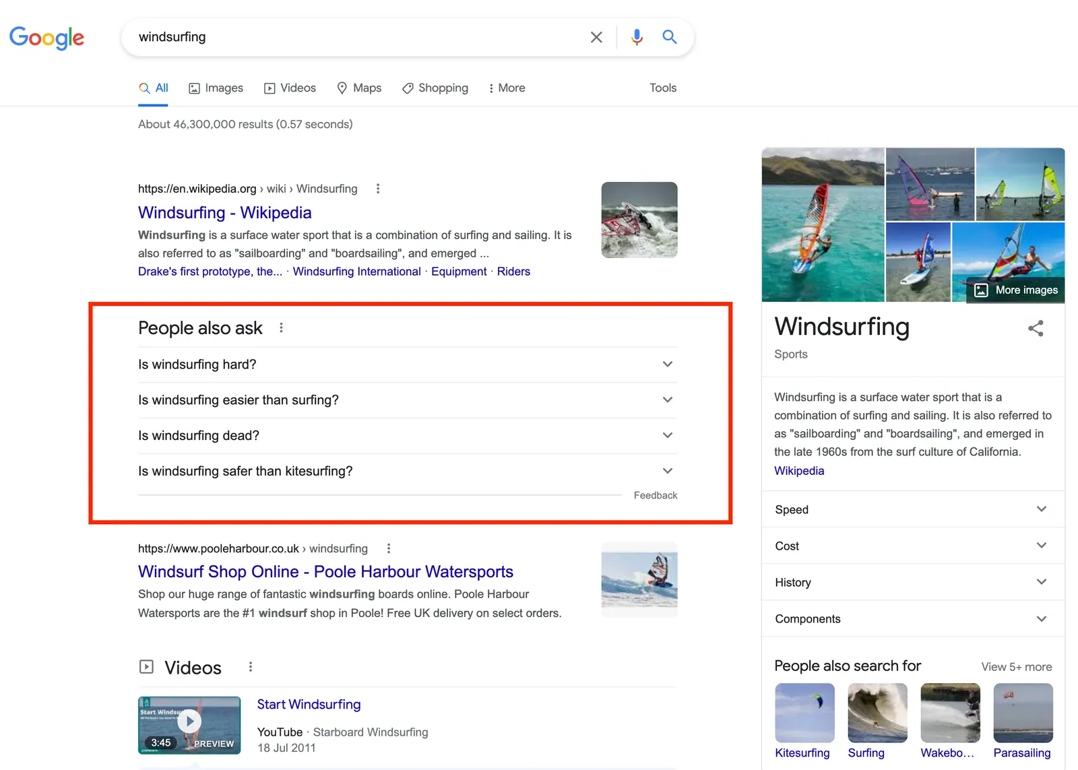Open the 'Windsurfing International' sitelink
1078x770 pixels.
[356, 271]
